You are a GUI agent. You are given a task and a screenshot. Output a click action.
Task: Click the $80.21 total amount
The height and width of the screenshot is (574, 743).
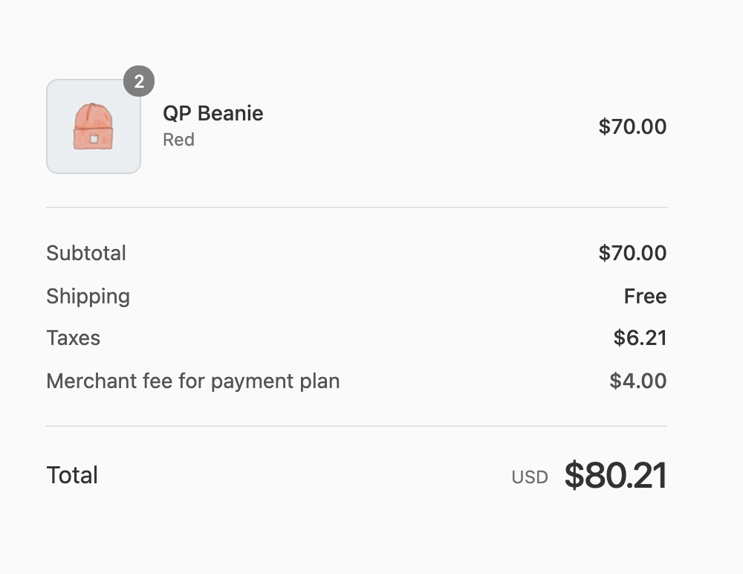(615, 476)
